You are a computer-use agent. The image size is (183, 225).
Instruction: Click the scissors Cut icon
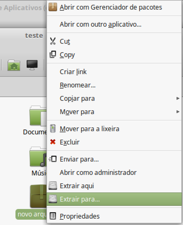coord(53,41)
